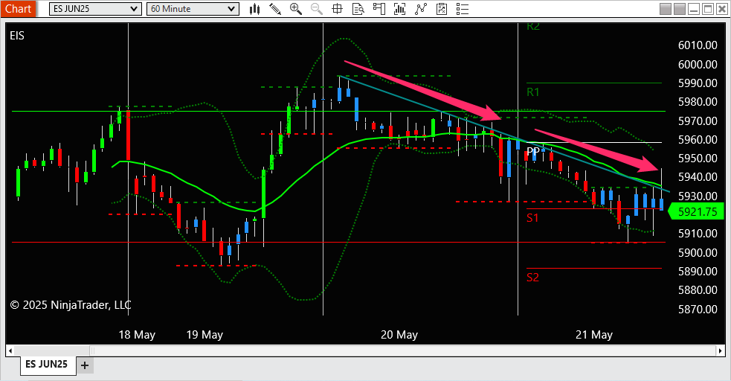Image resolution: width=731 pixels, height=381 pixels.
Task: Click the PP pivot label
Action: click(533, 151)
